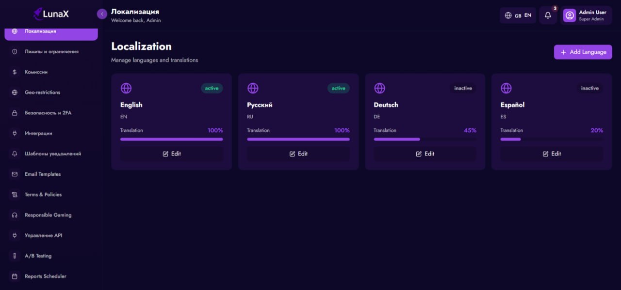This screenshot has width=621, height=290.
Task: Click the Deutsch language name
Action: [x=387, y=105]
